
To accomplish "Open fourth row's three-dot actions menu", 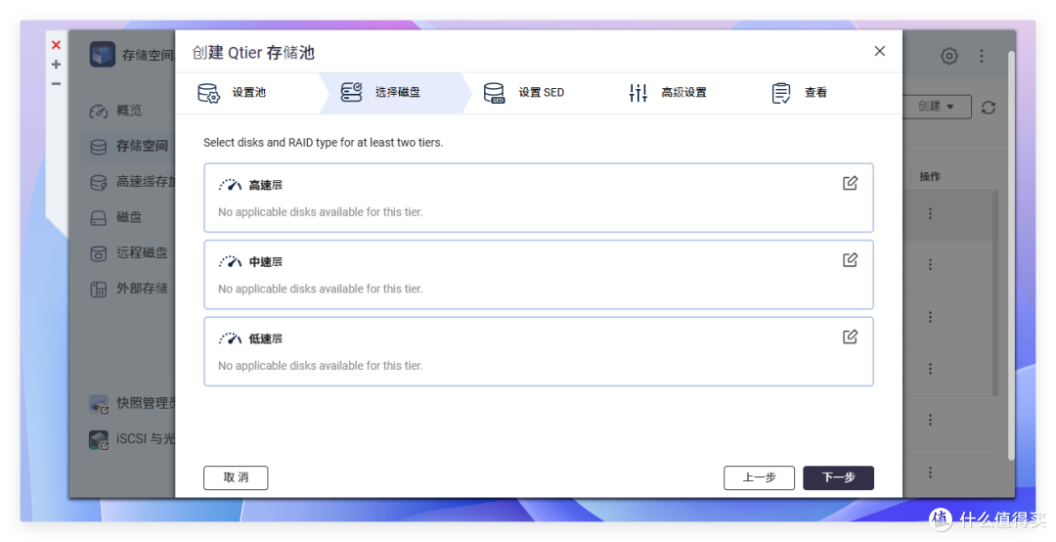I will [930, 369].
